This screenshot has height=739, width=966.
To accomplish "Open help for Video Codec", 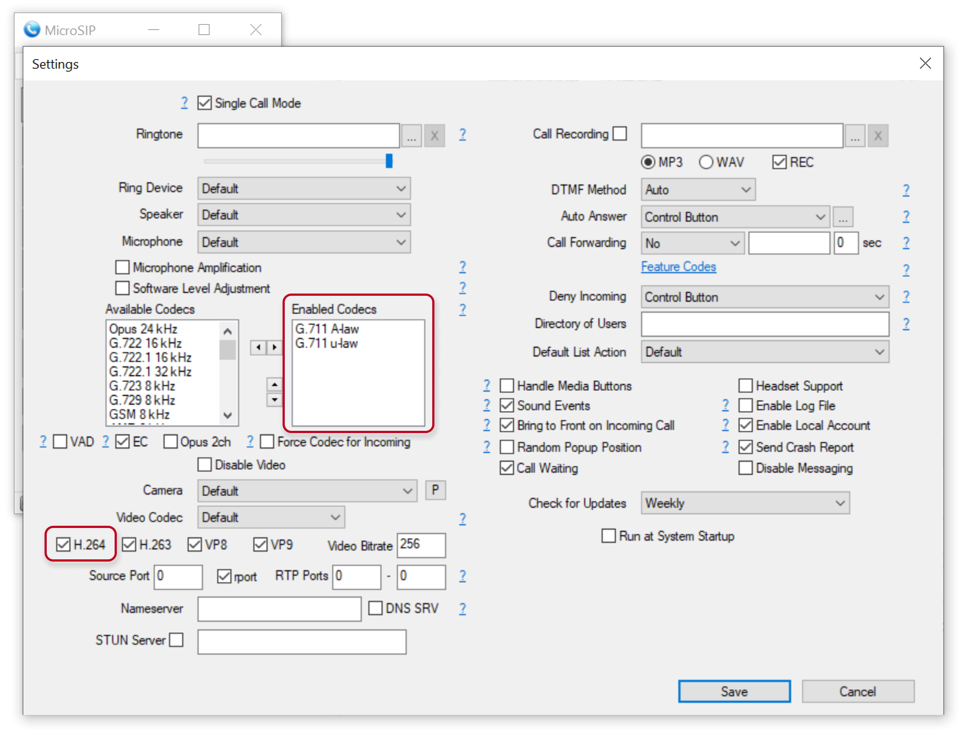I will (462, 519).
